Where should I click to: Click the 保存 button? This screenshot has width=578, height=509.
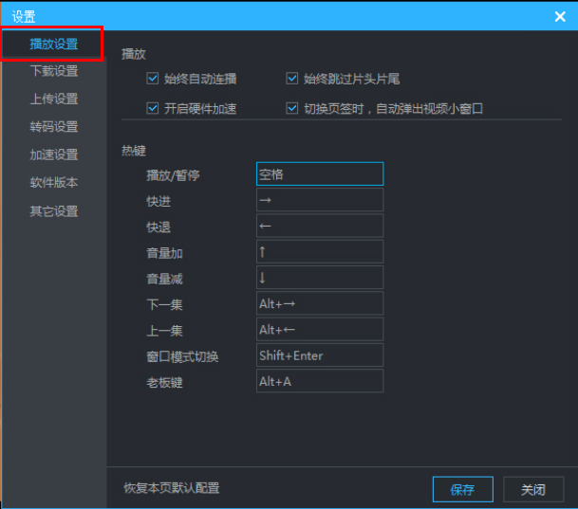(x=462, y=489)
